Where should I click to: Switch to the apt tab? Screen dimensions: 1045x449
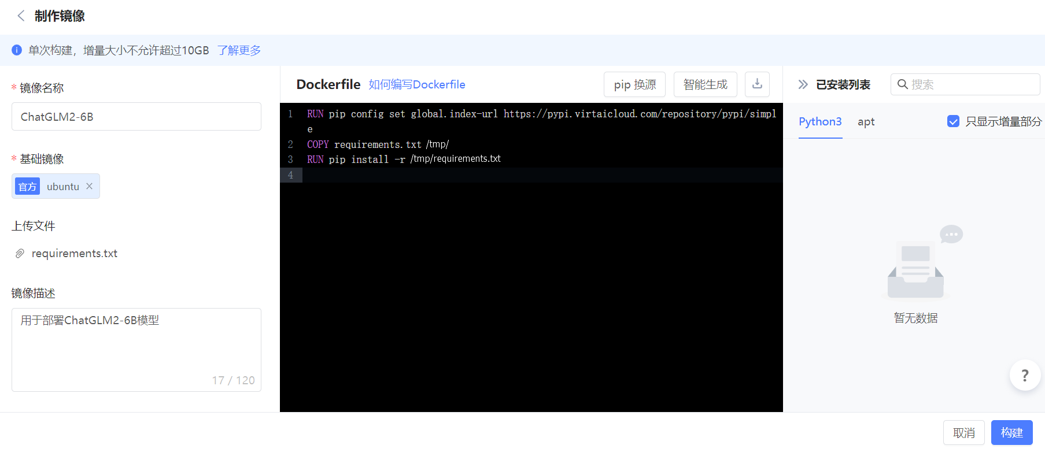click(866, 122)
